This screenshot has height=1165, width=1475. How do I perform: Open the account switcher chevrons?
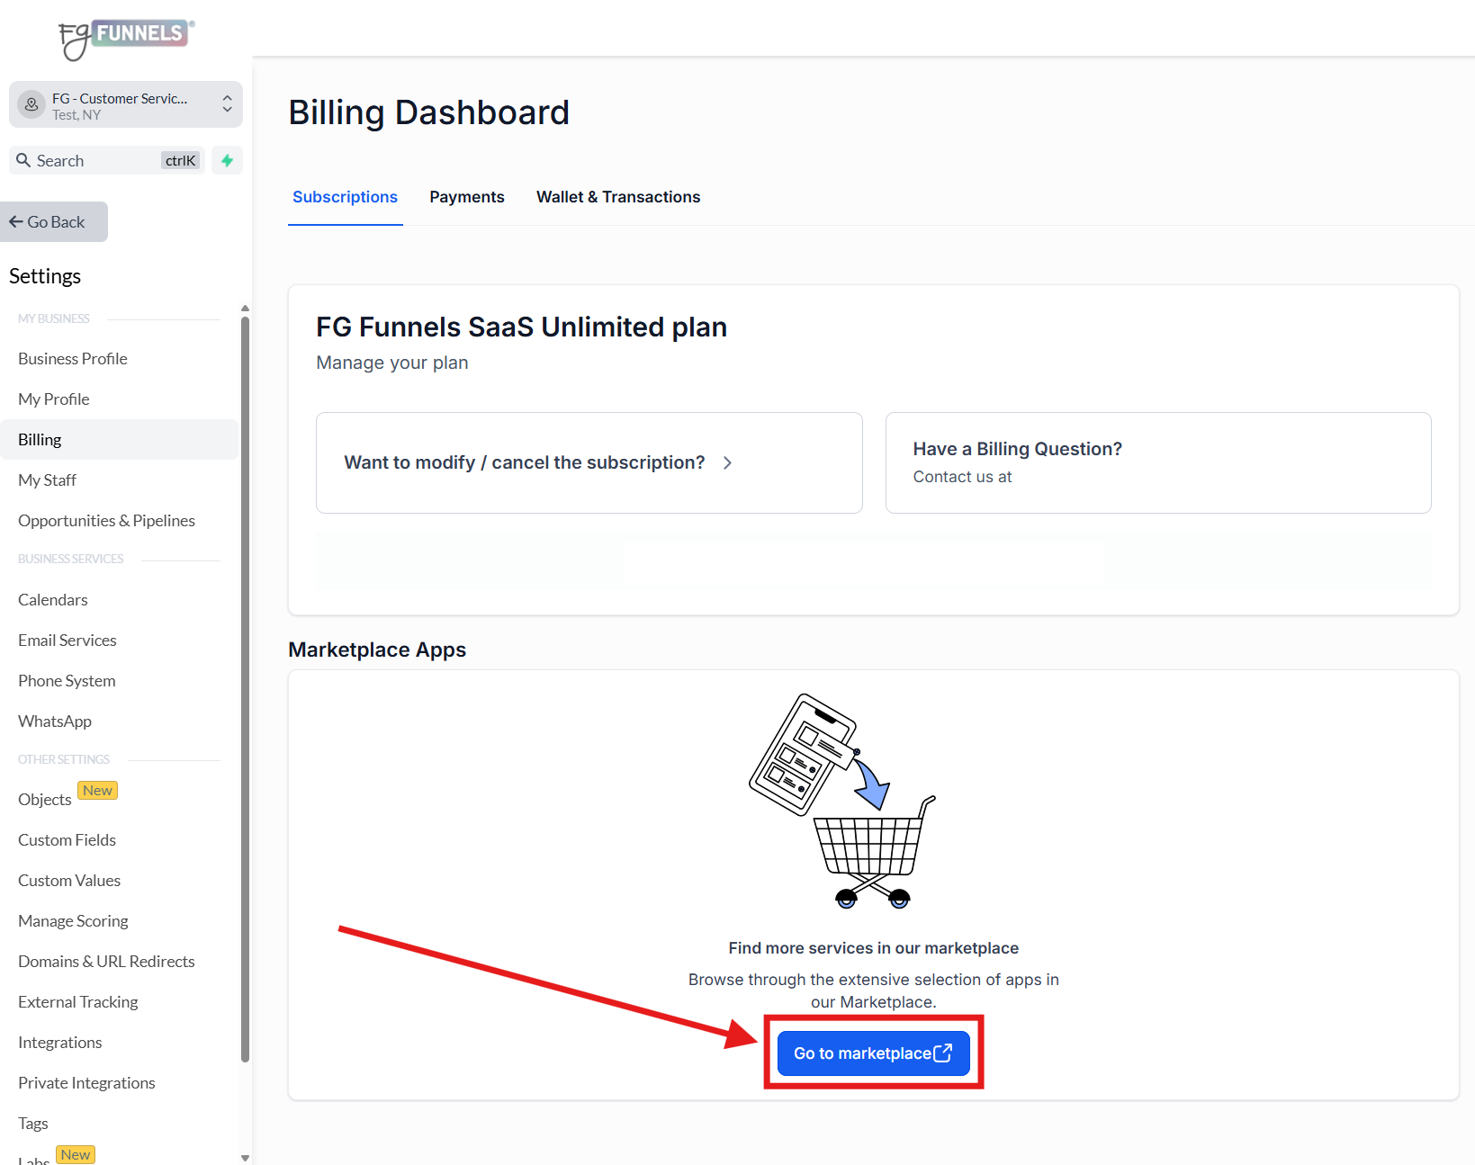[x=227, y=104]
